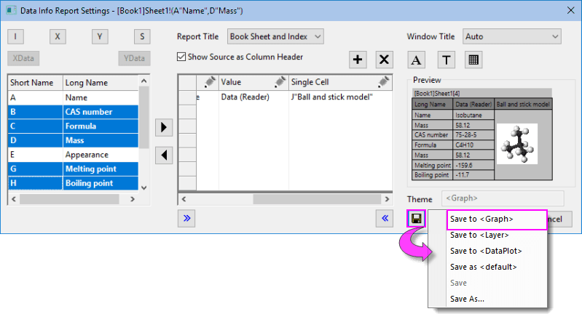Viewport: 582px width, 314px height.
Task: Move selected columns right with the arrow
Action: (x=164, y=127)
